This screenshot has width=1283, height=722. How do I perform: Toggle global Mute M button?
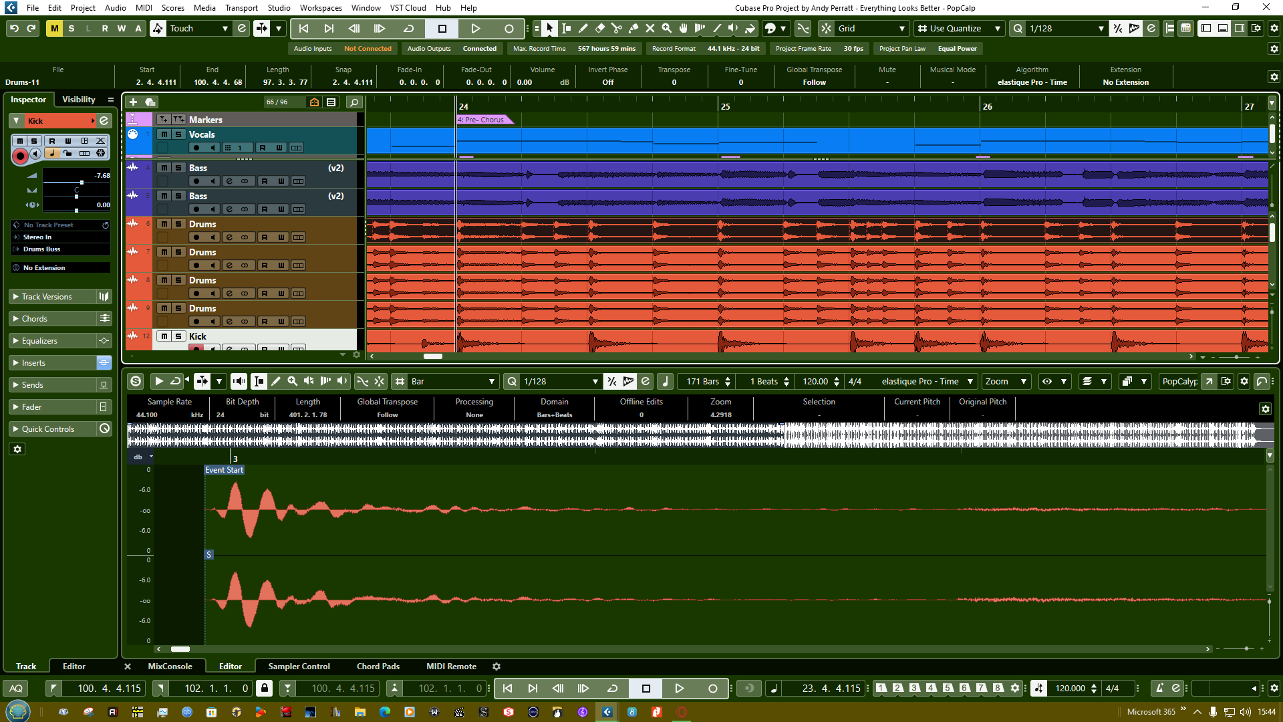point(54,28)
